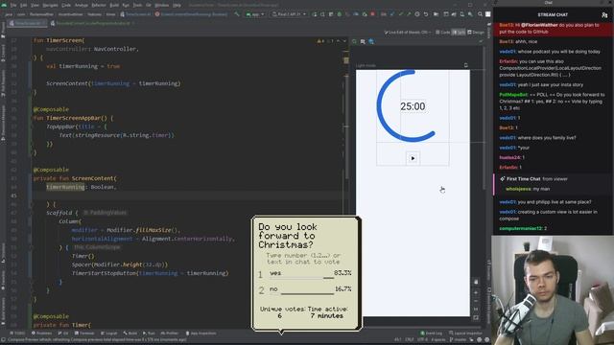The width and height of the screenshot is (614, 345).
Task: Click the Make Project hammer icon
Action: [237, 14]
